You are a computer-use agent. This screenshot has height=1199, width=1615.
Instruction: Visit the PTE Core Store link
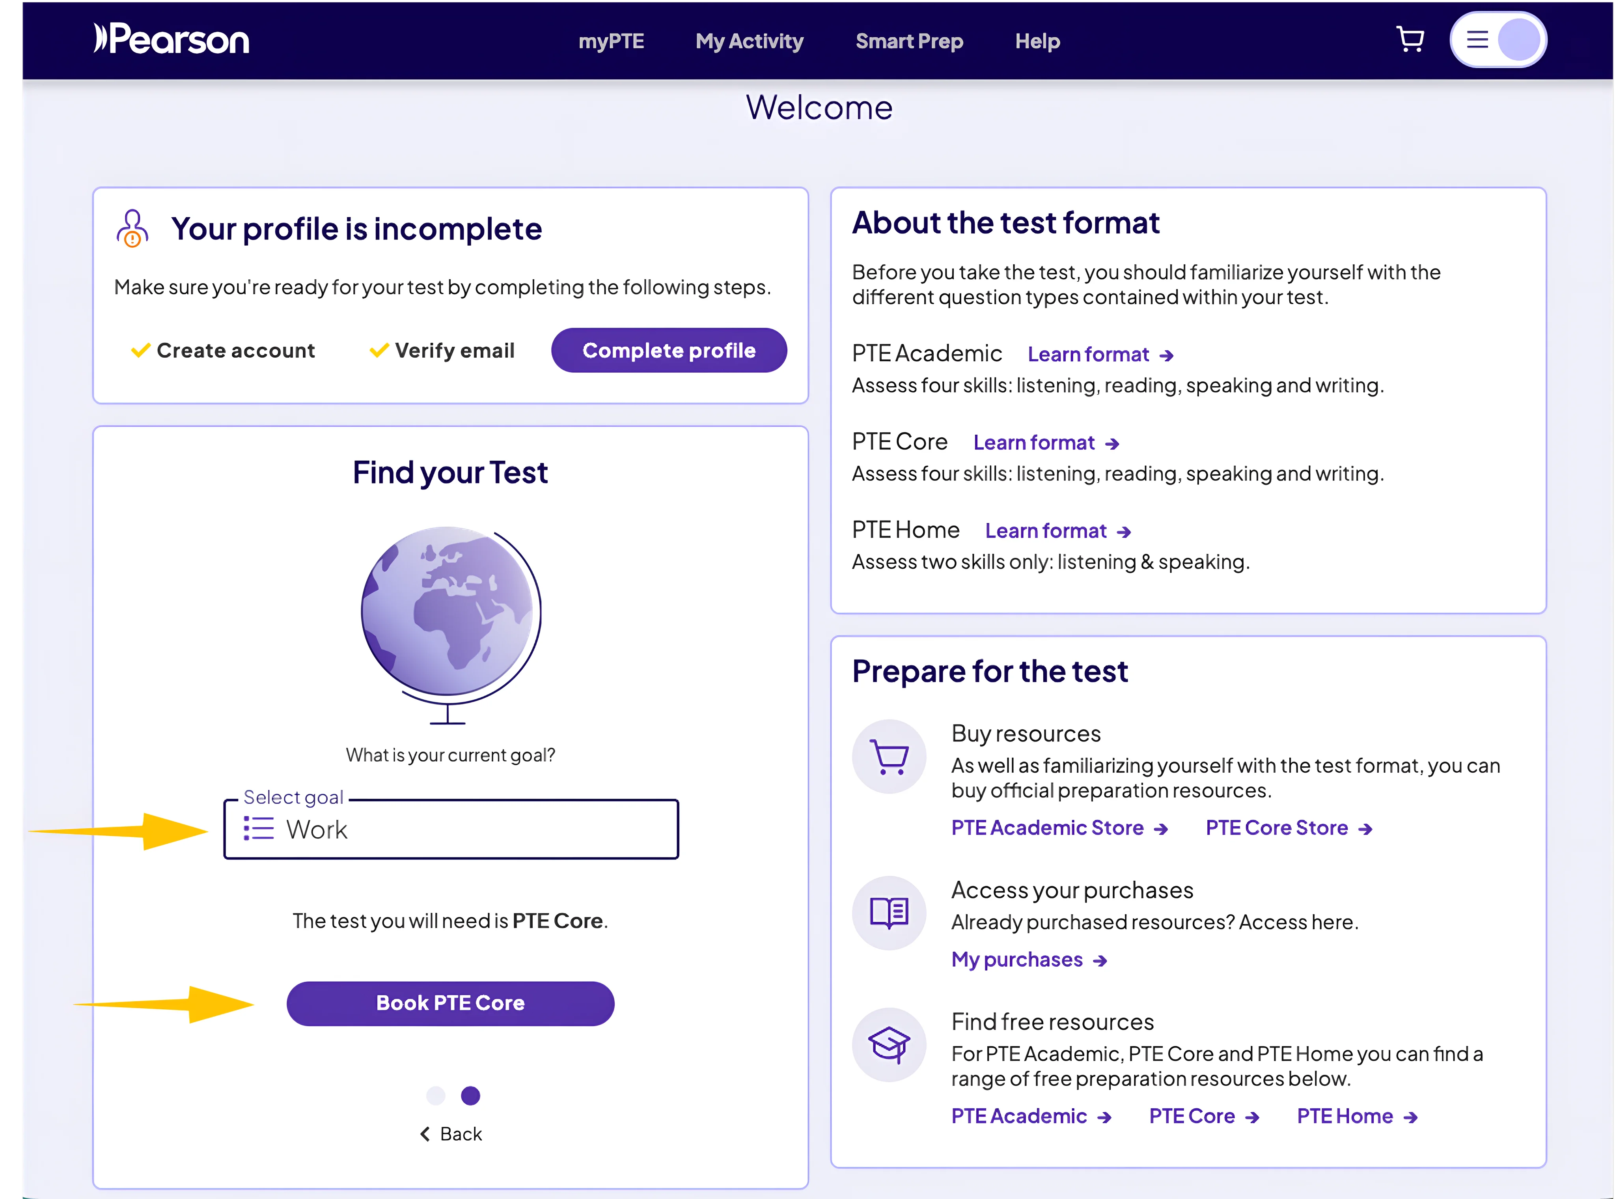[1276, 827]
